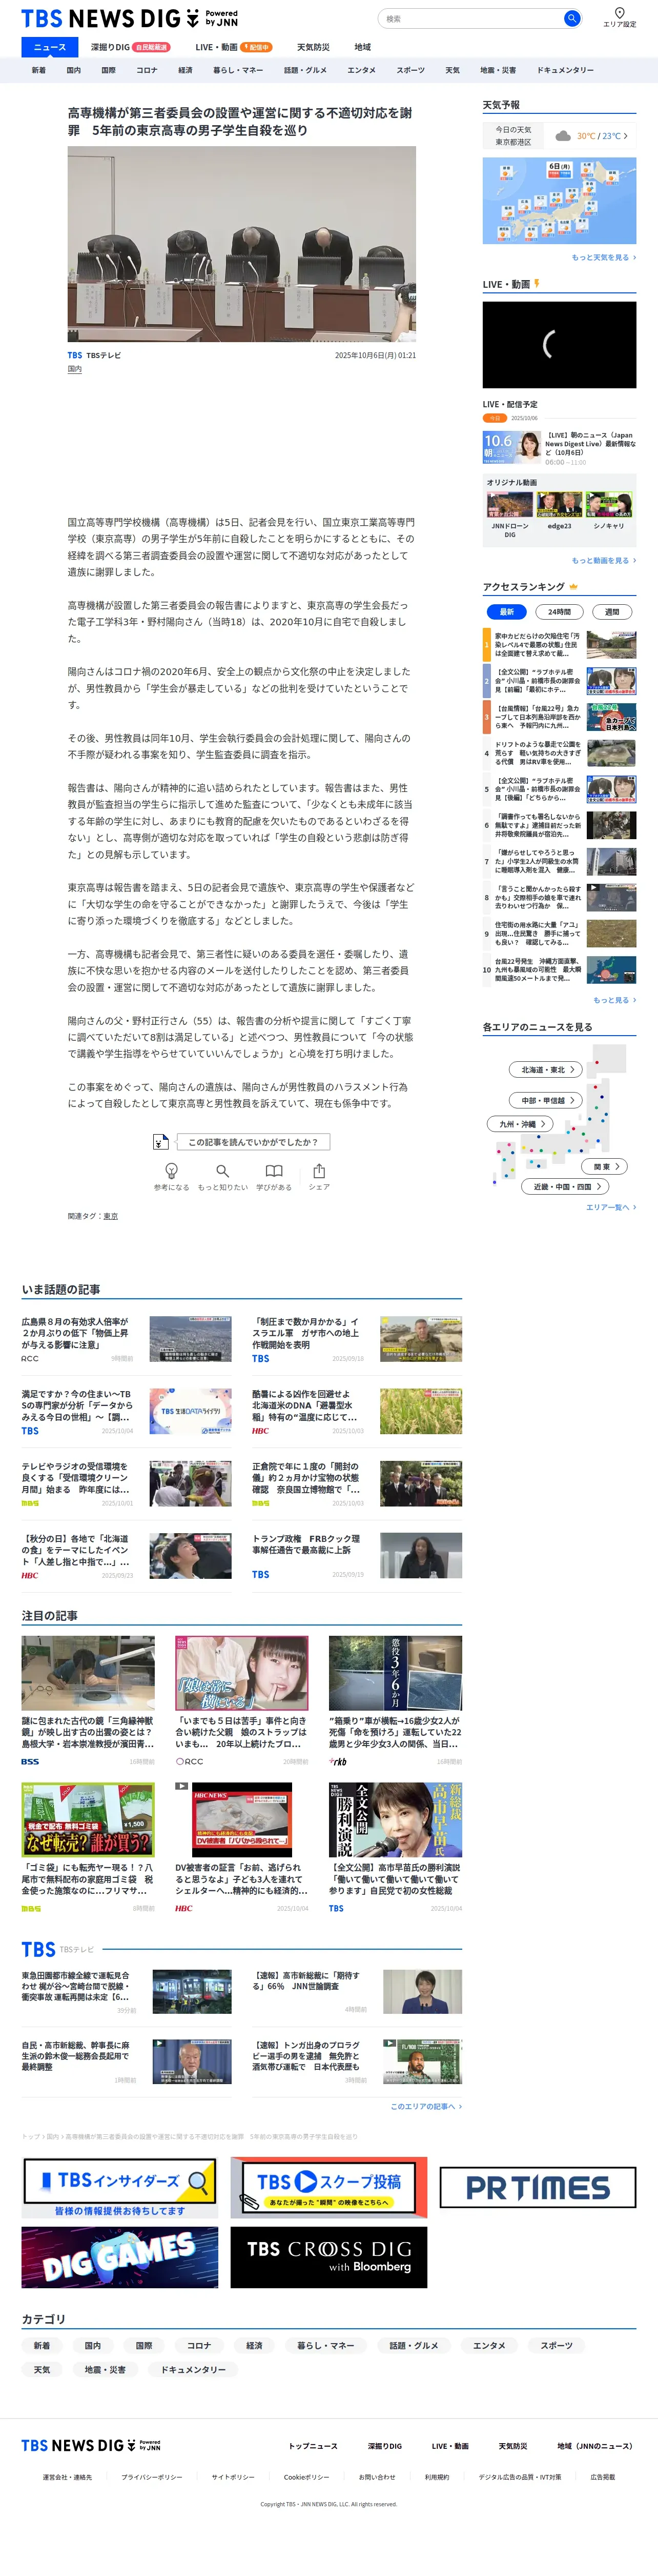Open エリア設定 location pin icon
This screenshot has width=658, height=2576.
pos(619,13)
